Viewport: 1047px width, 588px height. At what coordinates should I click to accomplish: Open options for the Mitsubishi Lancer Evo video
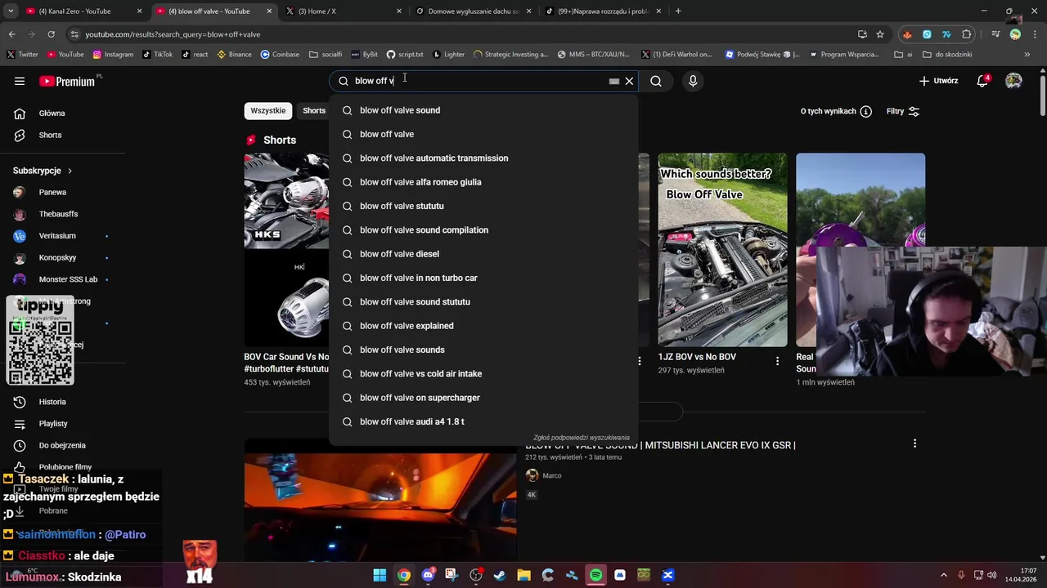pyautogui.click(x=914, y=443)
